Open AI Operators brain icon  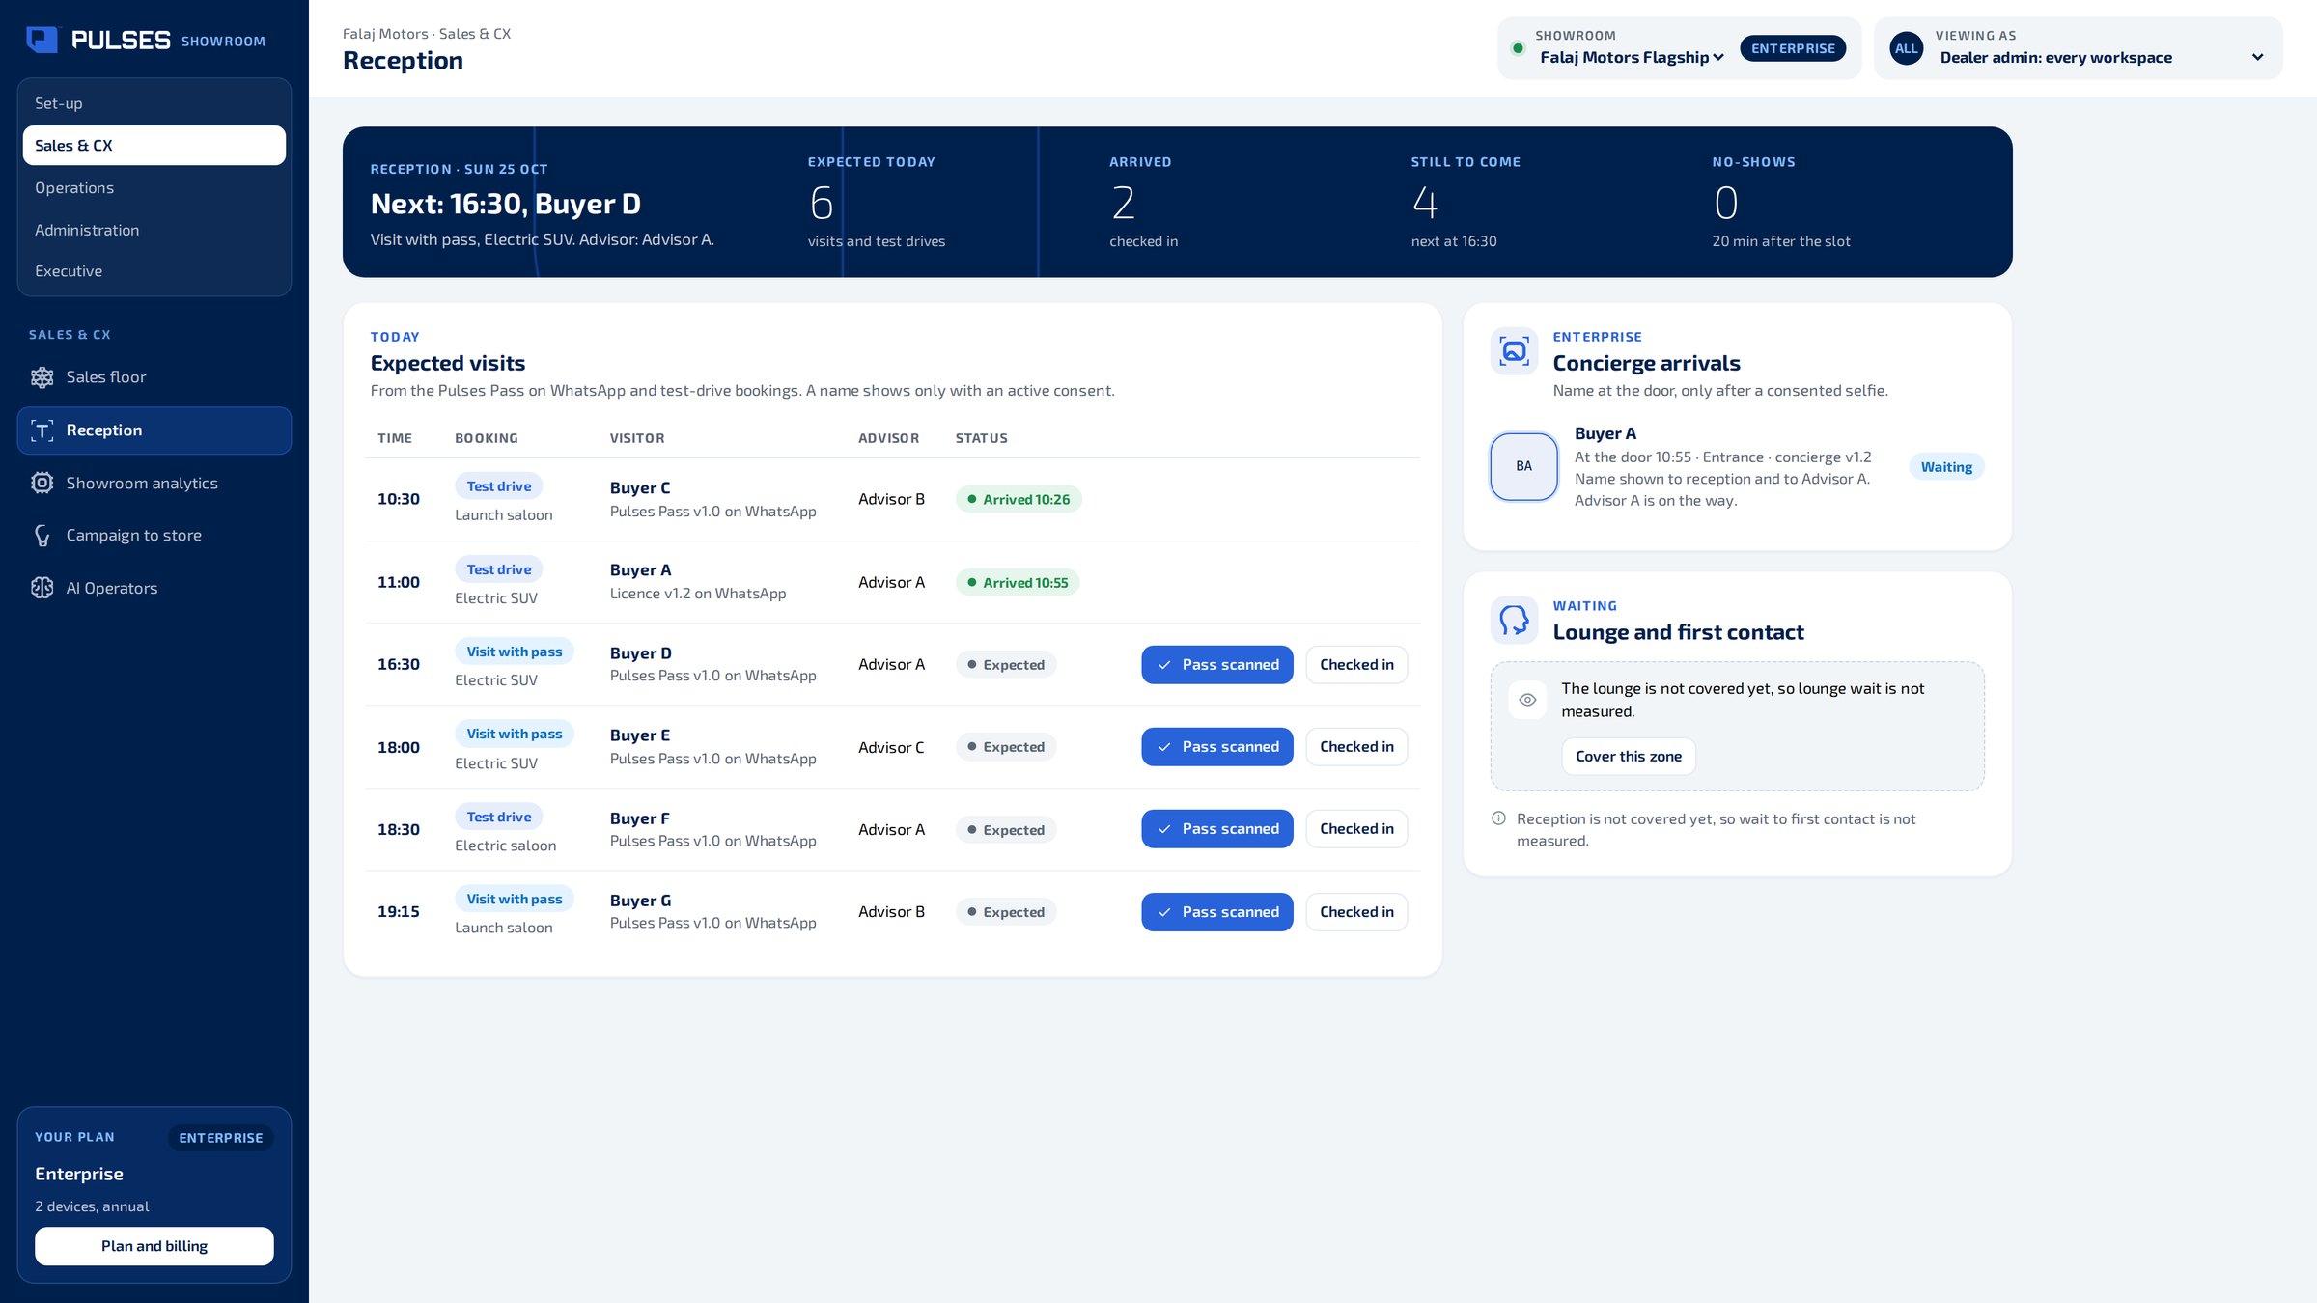click(42, 588)
